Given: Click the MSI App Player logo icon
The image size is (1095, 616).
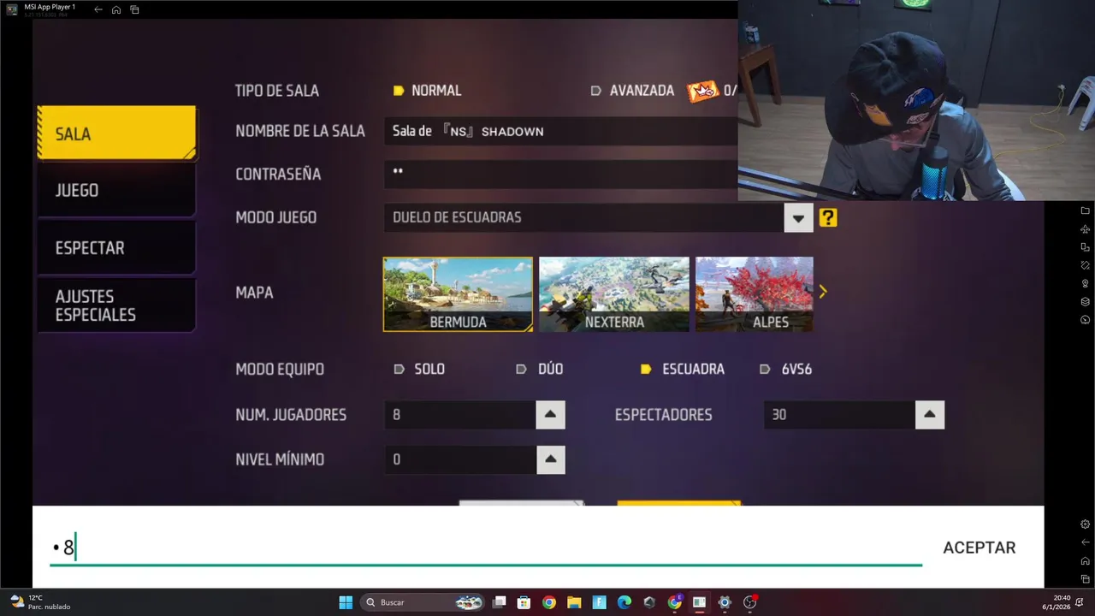Looking at the screenshot, I should pos(12,9).
